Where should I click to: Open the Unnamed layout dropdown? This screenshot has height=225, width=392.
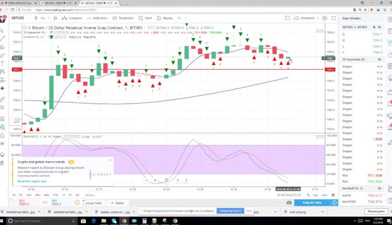click(306, 18)
